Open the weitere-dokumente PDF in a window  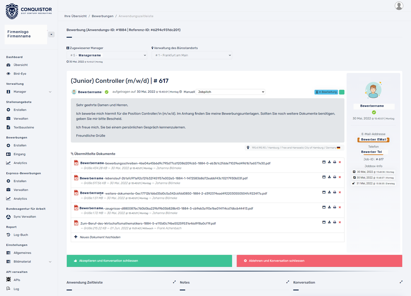pyautogui.click(x=324, y=192)
